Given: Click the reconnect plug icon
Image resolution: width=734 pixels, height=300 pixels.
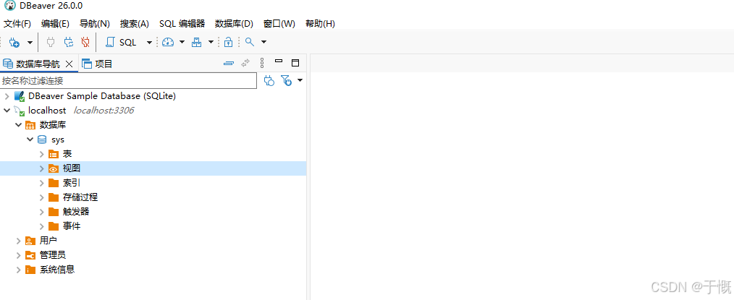Looking at the screenshot, I should tap(68, 43).
